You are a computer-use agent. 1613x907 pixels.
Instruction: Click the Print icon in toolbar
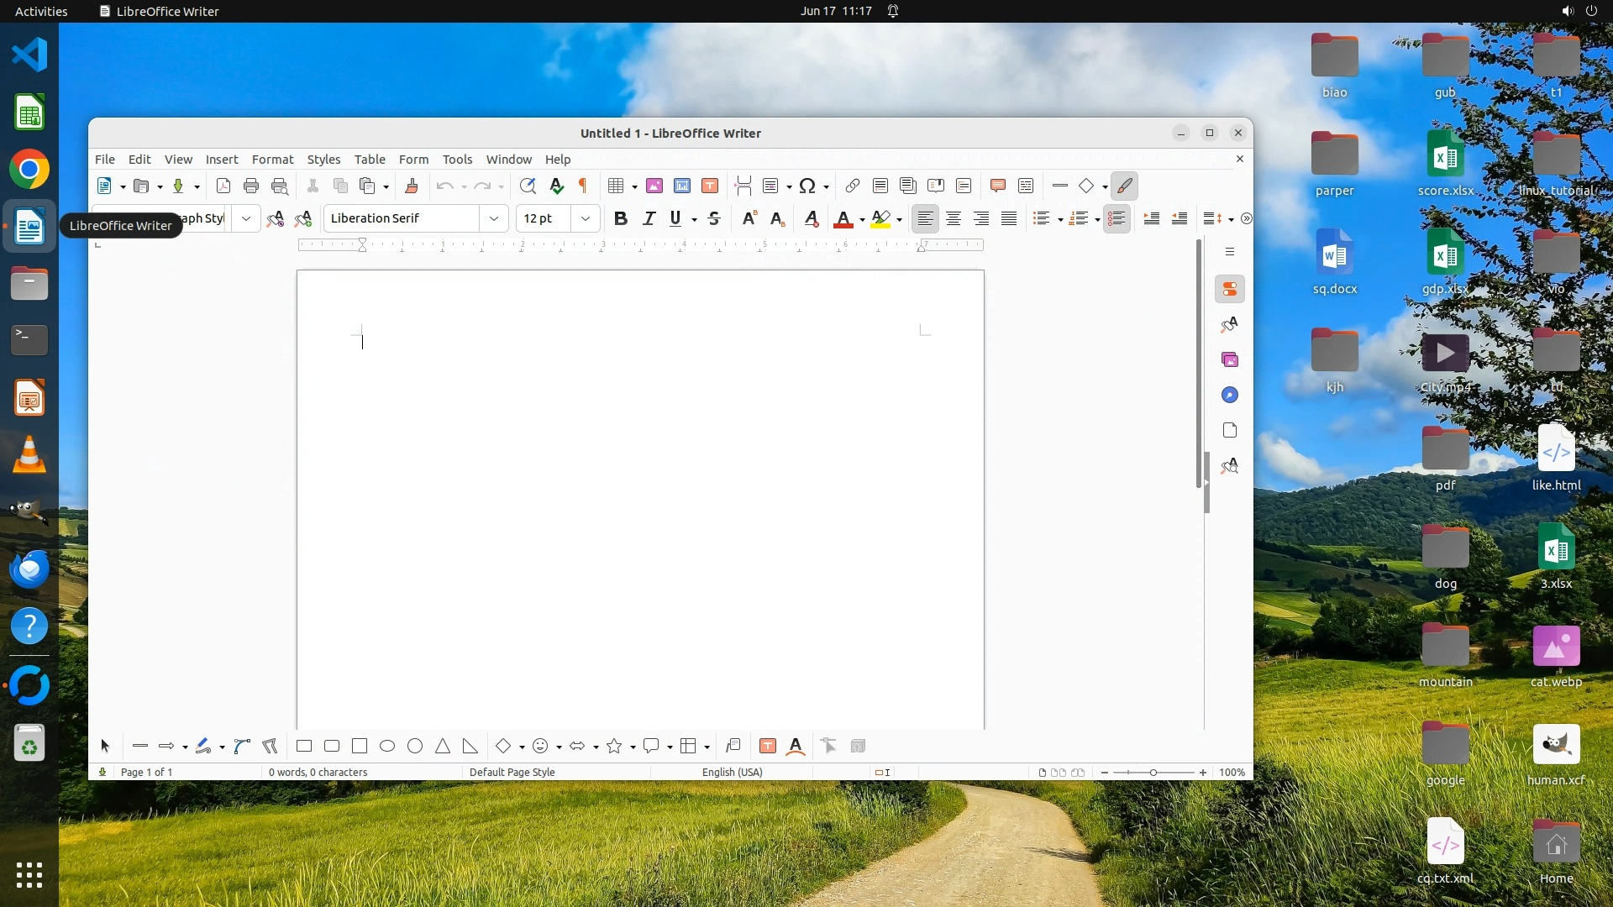(x=251, y=186)
